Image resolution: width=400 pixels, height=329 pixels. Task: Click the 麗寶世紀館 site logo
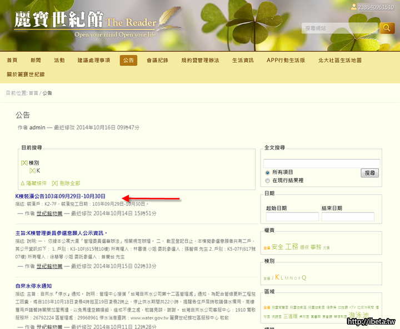click(58, 21)
